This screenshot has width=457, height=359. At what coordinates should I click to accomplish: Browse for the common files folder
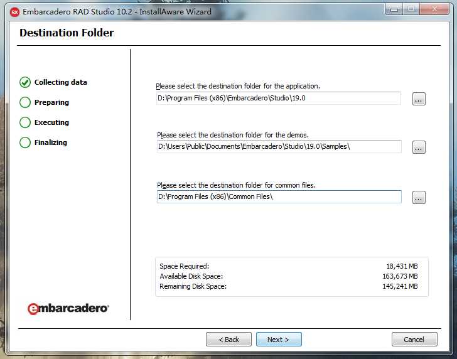pyautogui.click(x=419, y=197)
